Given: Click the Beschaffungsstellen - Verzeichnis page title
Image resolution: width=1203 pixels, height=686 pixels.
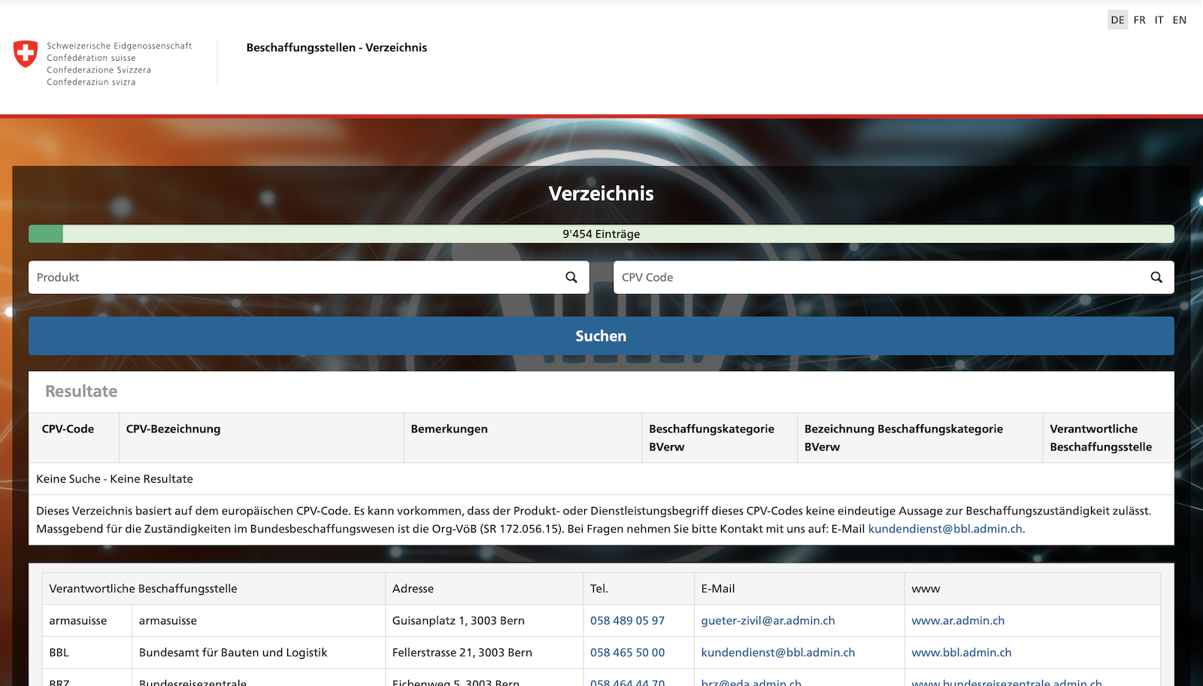Looking at the screenshot, I should tap(336, 47).
